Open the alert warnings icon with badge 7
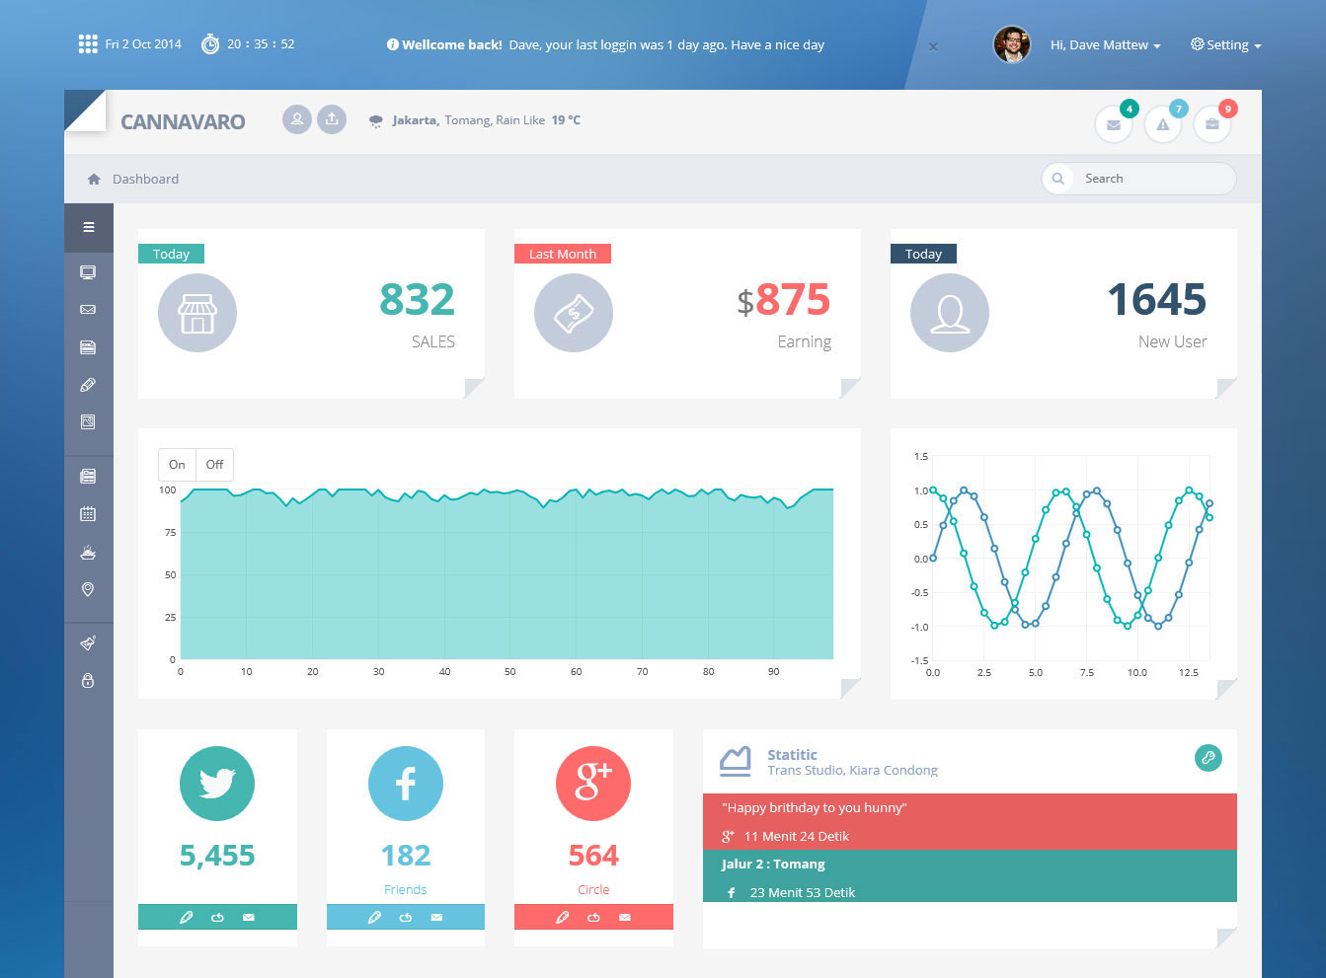This screenshot has width=1326, height=978. (1163, 124)
